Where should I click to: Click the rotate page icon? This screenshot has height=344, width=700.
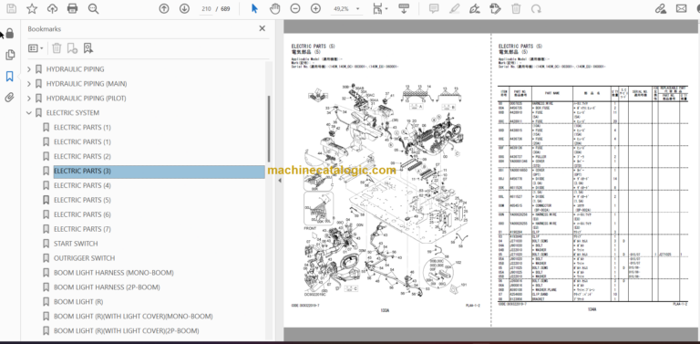click(x=536, y=8)
